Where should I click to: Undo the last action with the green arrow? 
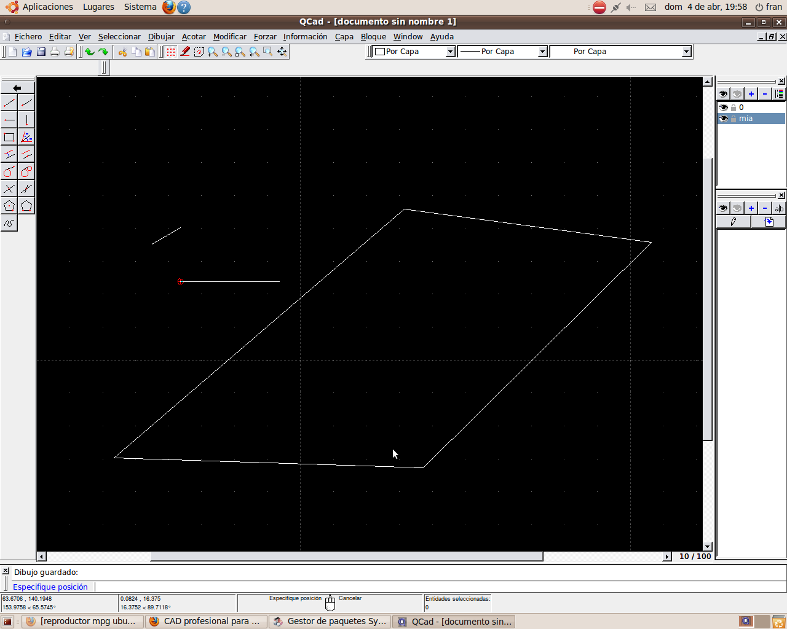(x=90, y=52)
